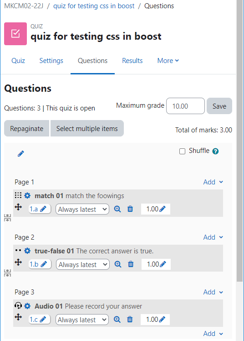
Task: Open the Results tab
Action: click(x=132, y=60)
